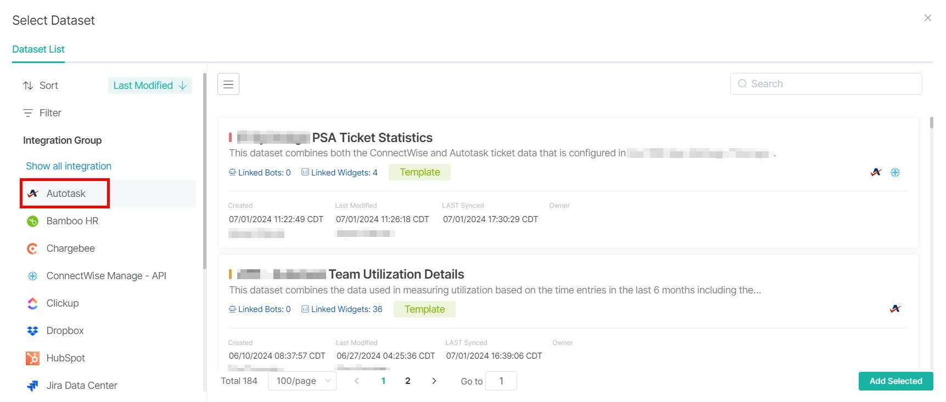The height and width of the screenshot is (402, 946).
Task: Toggle the list view hamburger button
Action: pyautogui.click(x=228, y=84)
